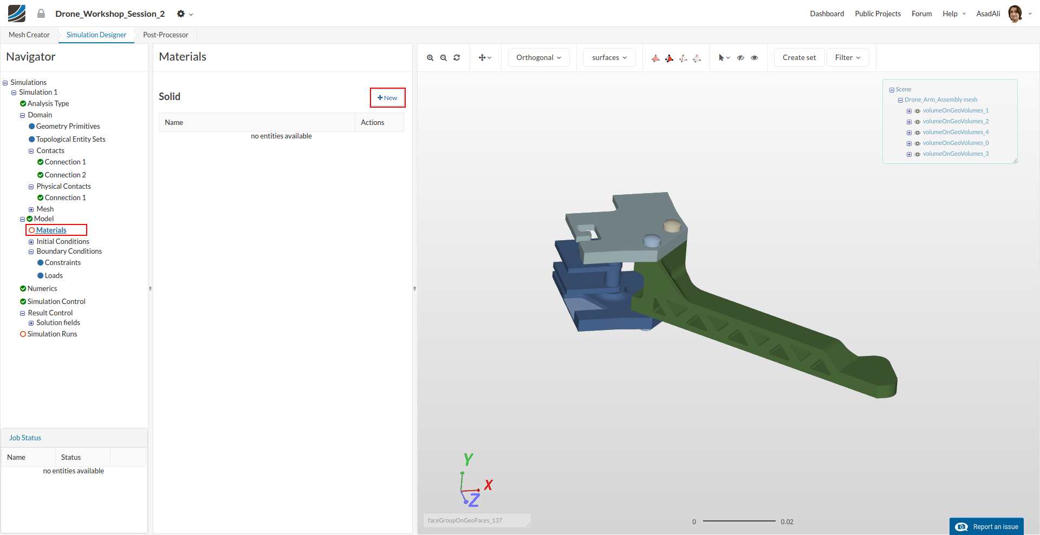Switch to the Mesh Creator tab
Image resolution: width=1040 pixels, height=535 pixels.
coord(29,35)
